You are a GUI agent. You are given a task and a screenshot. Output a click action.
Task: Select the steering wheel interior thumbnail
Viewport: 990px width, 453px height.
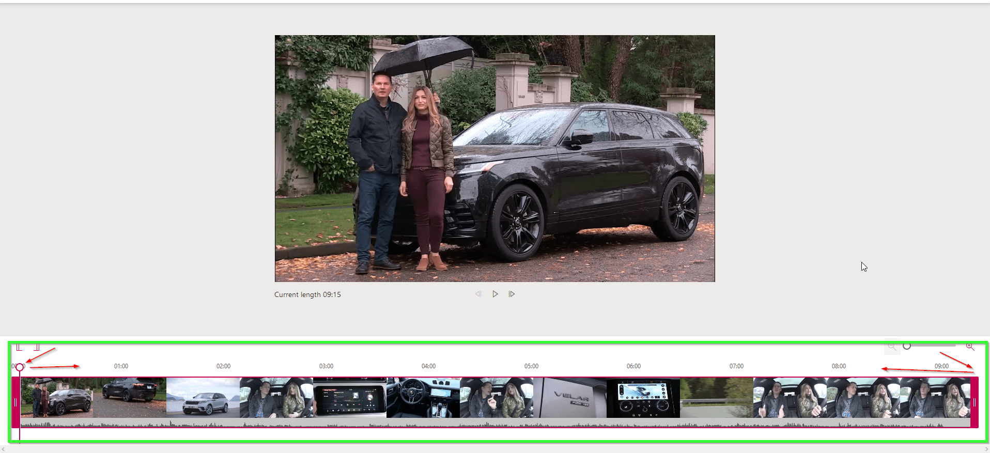click(423, 398)
